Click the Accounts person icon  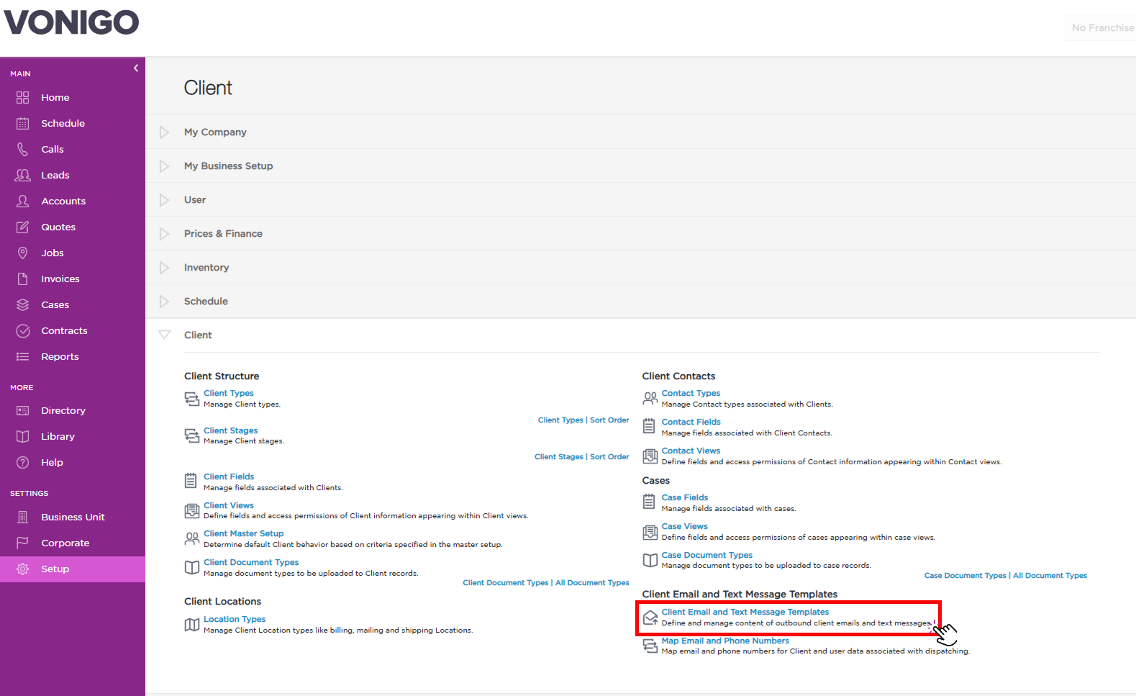(x=23, y=201)
